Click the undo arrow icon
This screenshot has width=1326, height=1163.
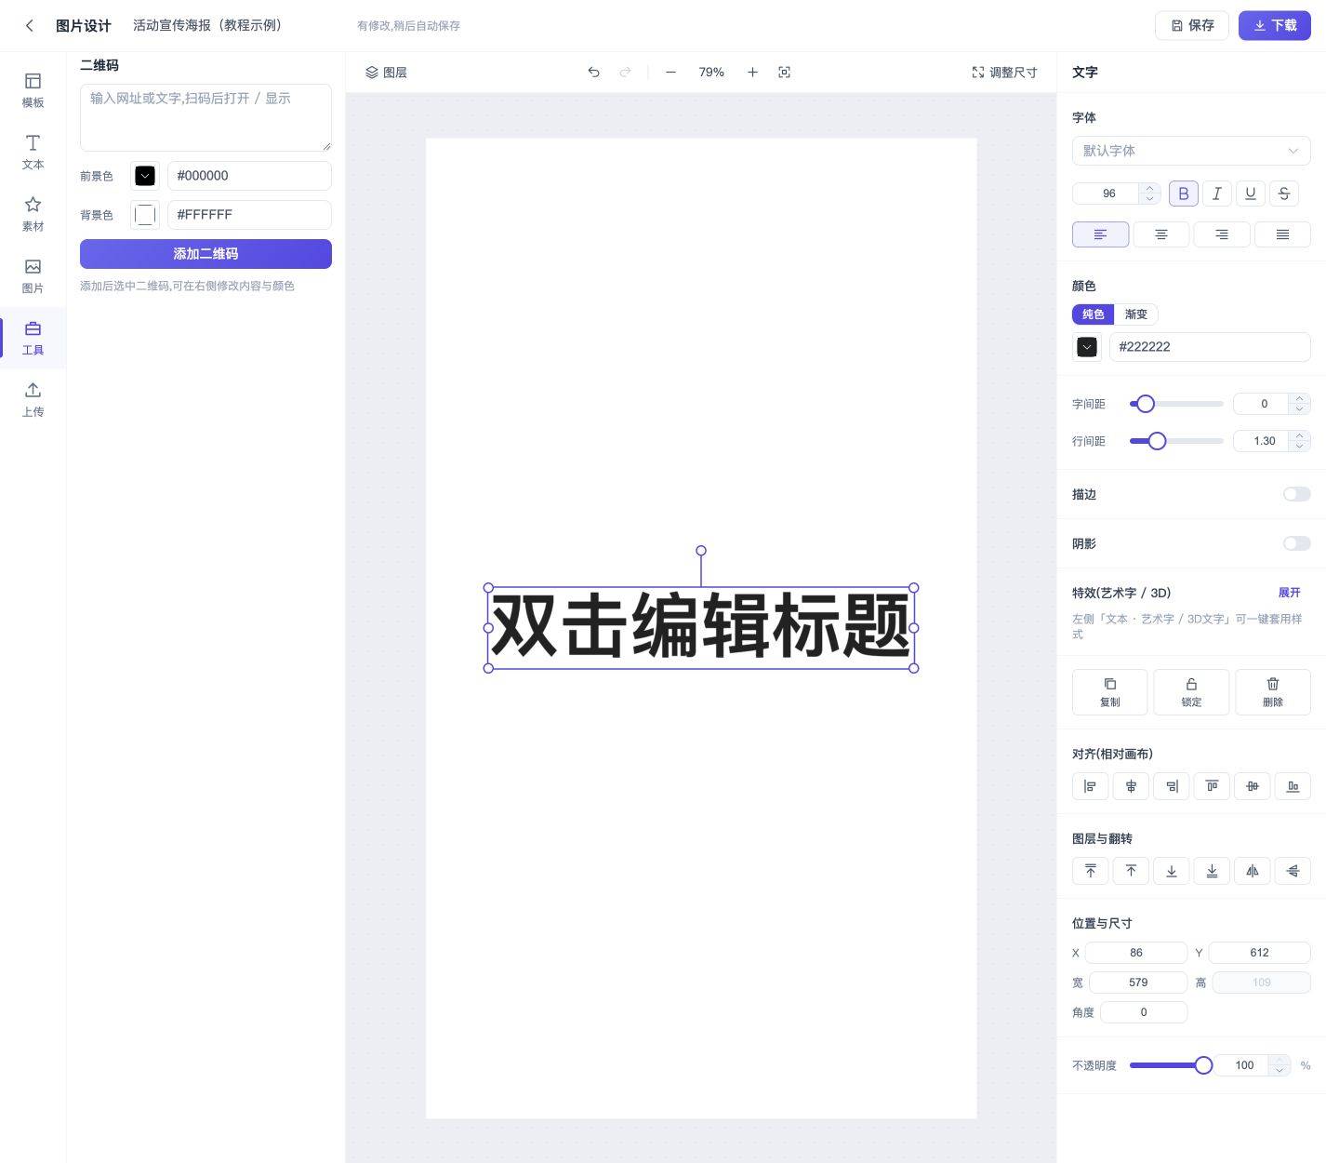[x=593, y=73]
